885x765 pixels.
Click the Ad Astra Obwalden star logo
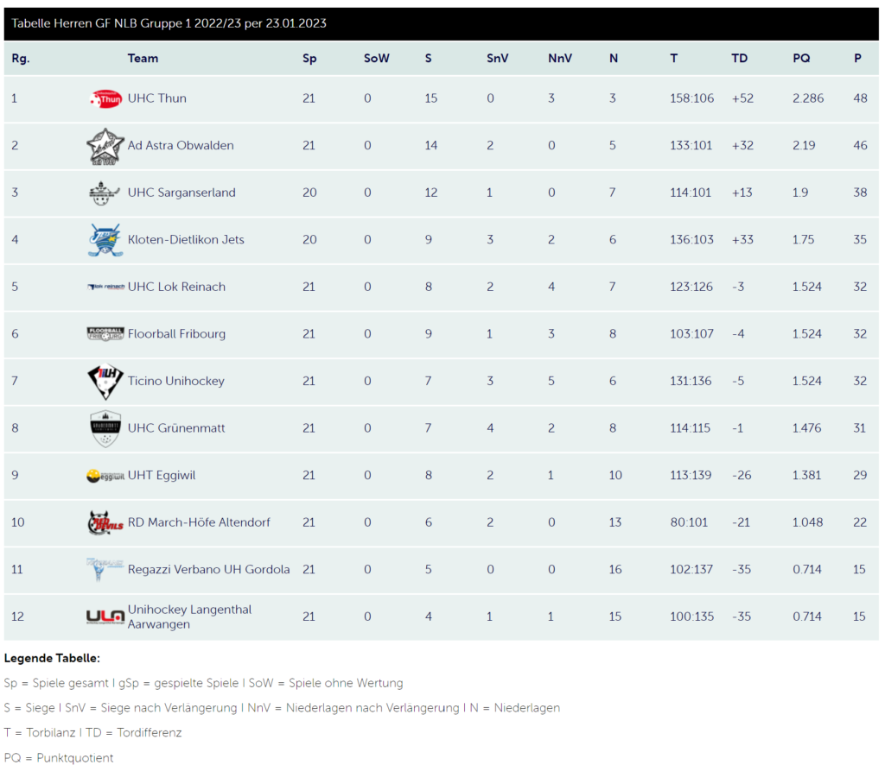click(x=105, y=146)
